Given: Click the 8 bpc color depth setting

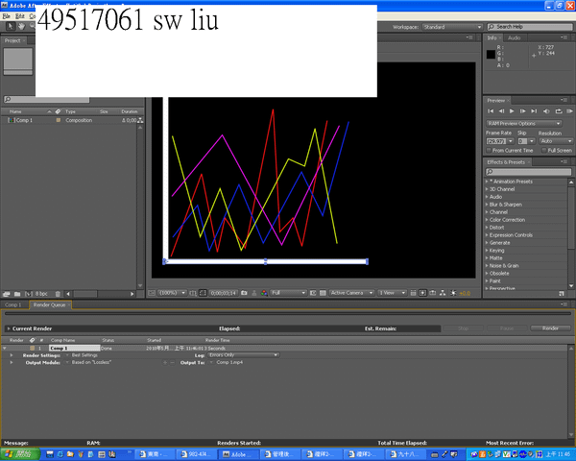Looking at the screenshot, I should 41,294.
